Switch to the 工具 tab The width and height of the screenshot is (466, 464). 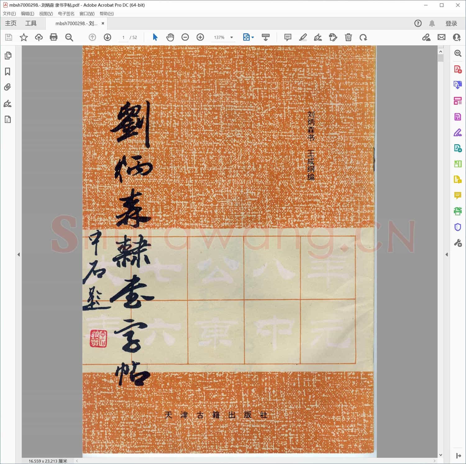click(31, 23)
